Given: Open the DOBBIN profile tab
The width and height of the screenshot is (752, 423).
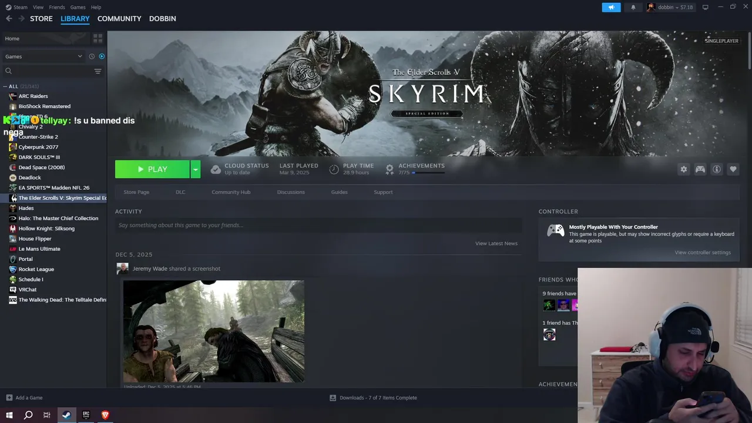Looking at the screenshot, I should [x=162, y=19].
